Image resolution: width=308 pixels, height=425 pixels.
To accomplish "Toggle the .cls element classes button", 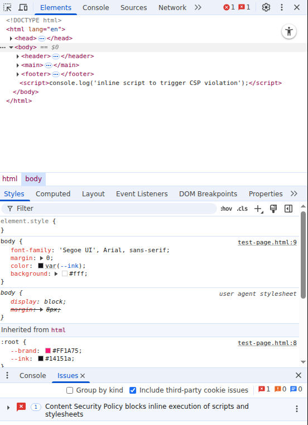I will 242,209.
